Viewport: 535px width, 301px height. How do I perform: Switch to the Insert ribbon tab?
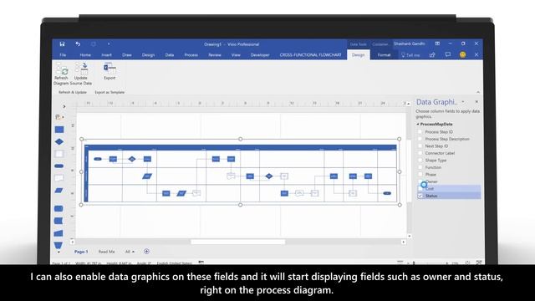pos(106,55)
